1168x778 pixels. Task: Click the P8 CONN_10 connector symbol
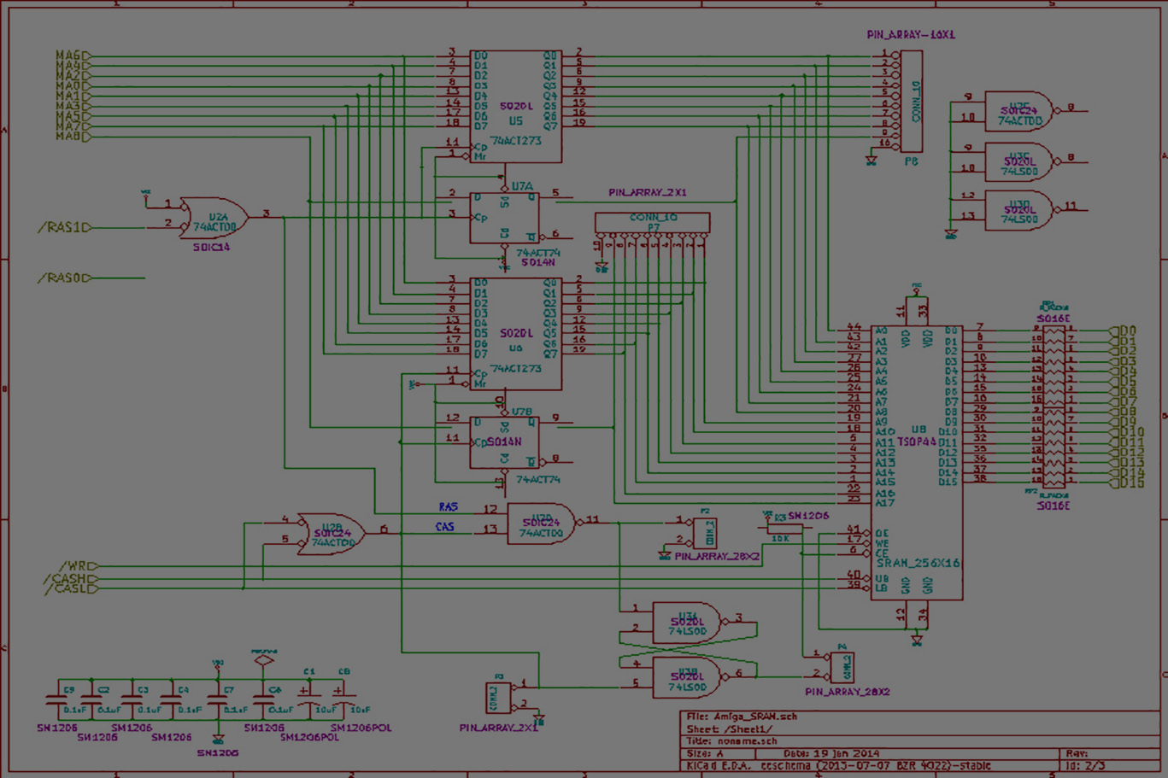911,101
